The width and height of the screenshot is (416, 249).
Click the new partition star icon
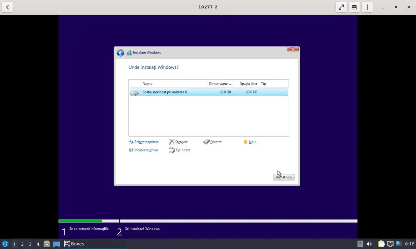pos(245,142)
